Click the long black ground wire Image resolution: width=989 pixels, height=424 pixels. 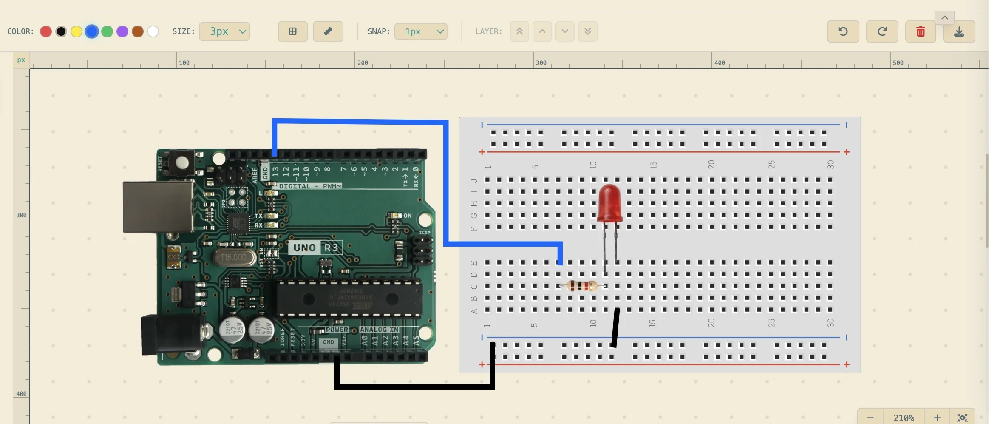pos(414,387)
